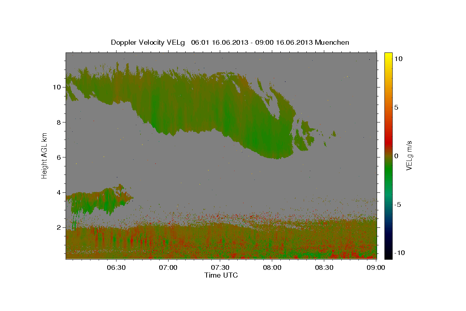Click the height axis label '10'

click(x=56, y=87)
